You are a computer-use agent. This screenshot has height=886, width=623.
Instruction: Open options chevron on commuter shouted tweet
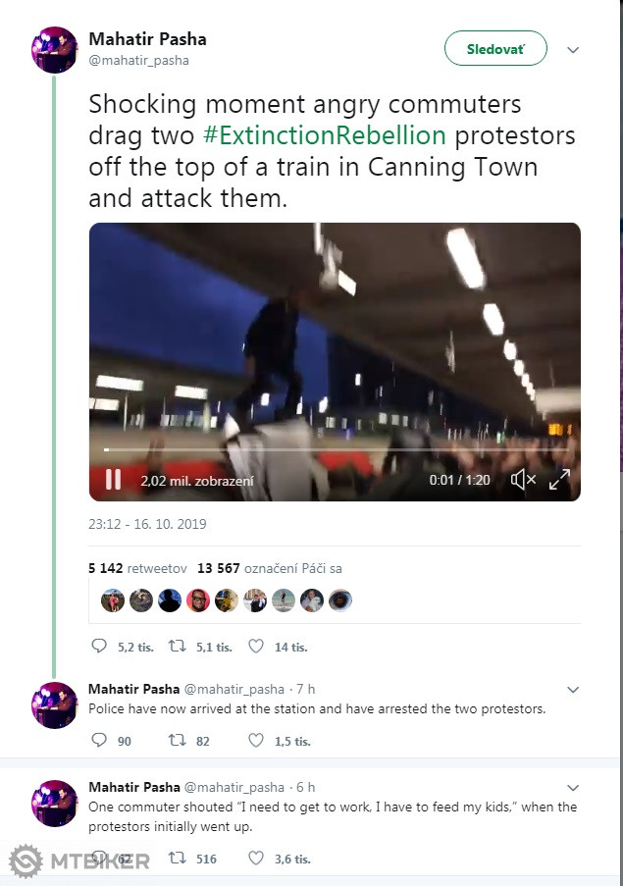[x=573, y=788]
